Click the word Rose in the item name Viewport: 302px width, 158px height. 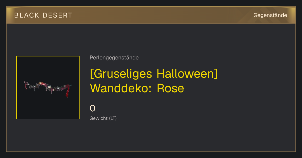171,88
